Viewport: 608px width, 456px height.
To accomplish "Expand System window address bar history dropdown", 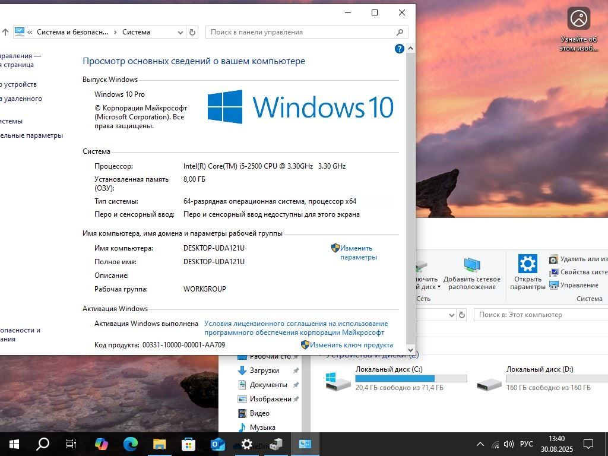I will point(180,33).
